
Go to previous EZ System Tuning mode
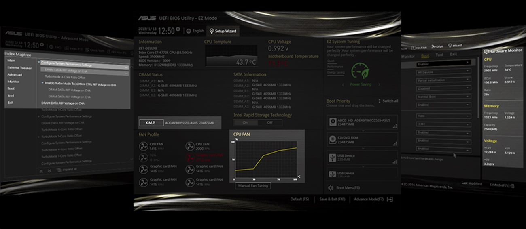click(344, 85)
